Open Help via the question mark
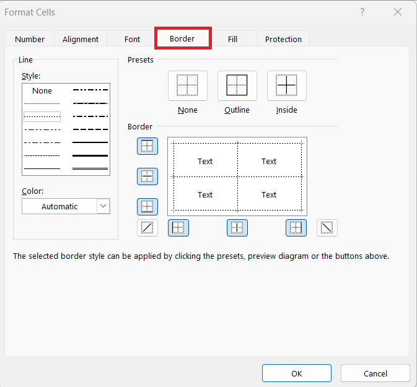The width and height of the screenshot is (417, 387). point(362,12)
